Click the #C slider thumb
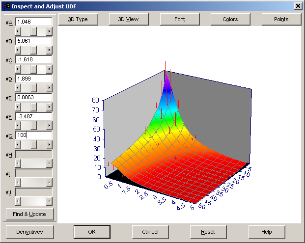 point(33,69)
